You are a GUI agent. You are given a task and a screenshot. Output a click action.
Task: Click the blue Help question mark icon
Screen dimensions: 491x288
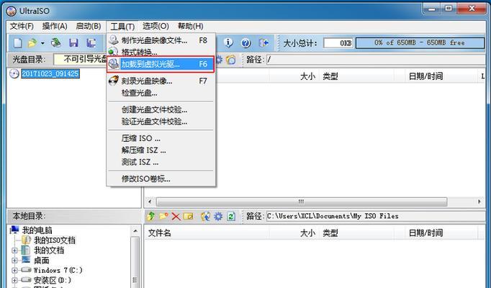[246, 43]
